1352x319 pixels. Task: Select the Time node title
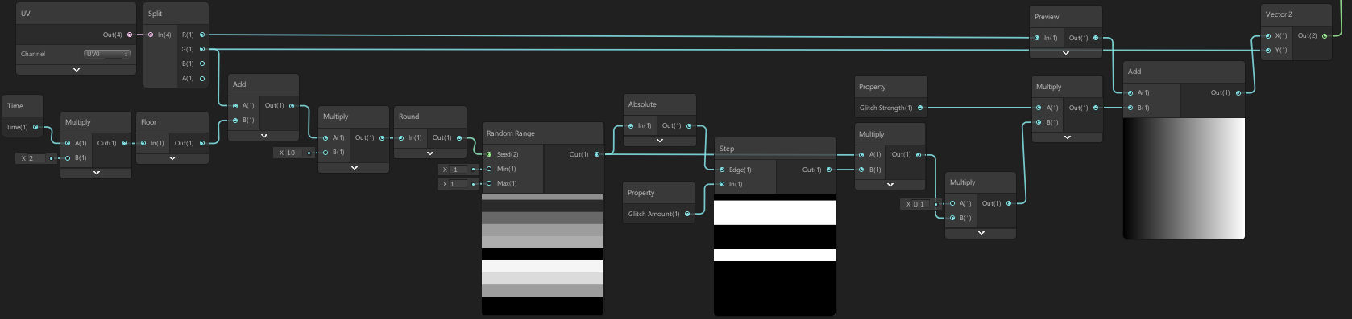pos(15,106)
